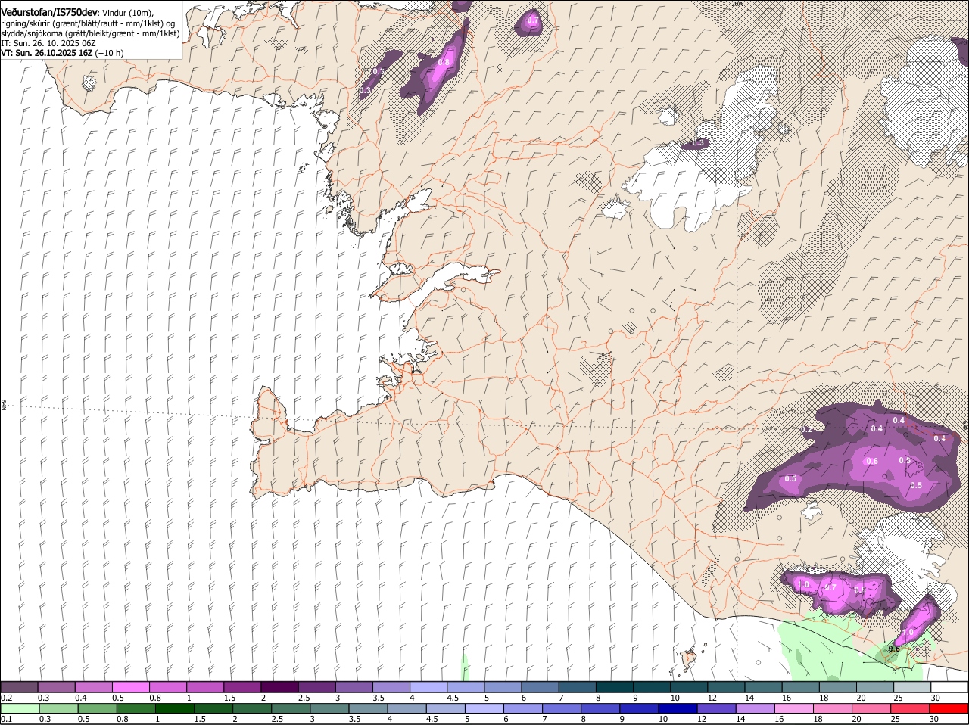The width and height of the screenshot is (969, 725).
Task: Click the '0.2' value at the edge of the large snow patch
Action: (807, 429)
